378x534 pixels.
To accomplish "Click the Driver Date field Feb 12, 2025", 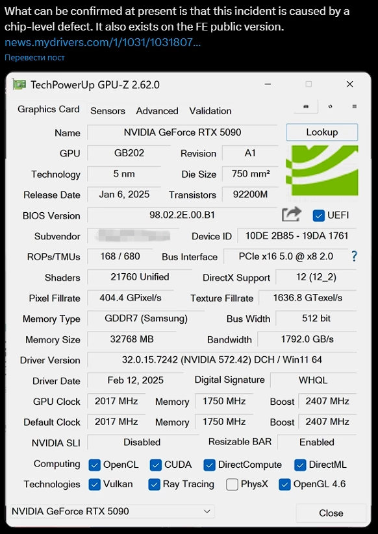I will pyautogui.click(x=135, y=380).
